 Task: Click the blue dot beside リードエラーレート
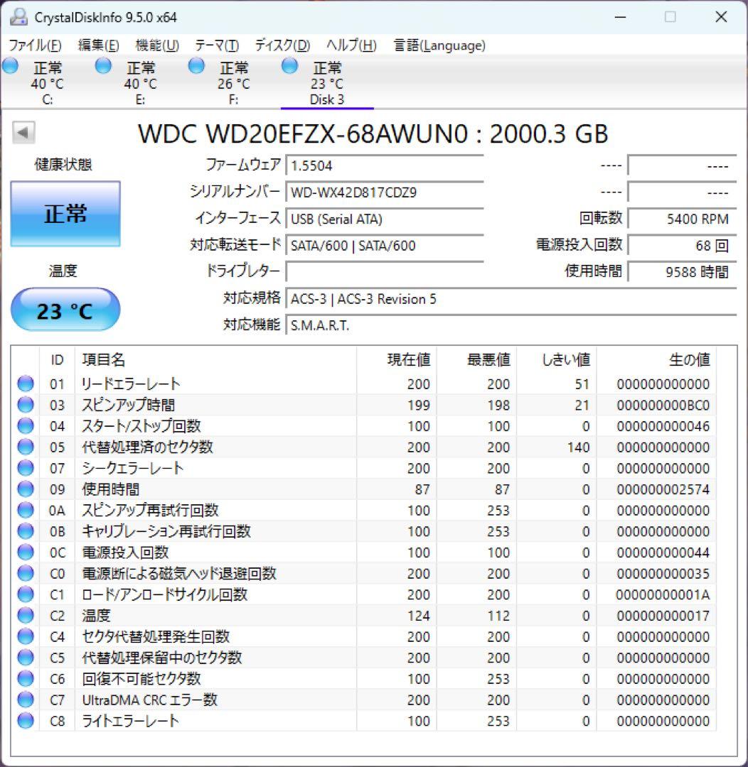coord(25,383)
